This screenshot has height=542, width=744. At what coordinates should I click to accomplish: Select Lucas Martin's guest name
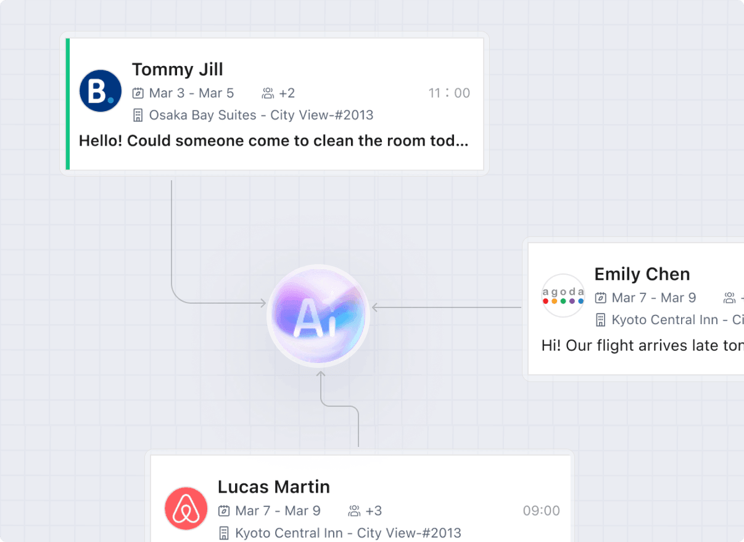(273, 486)
